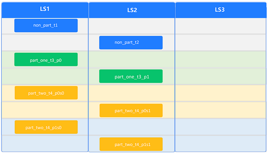Click the part_two_t4_p1s0 orange block
Screen dimensions: 268x154
coord(46,127)
